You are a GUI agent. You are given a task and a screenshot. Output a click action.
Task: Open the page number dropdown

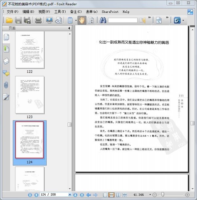70,195
